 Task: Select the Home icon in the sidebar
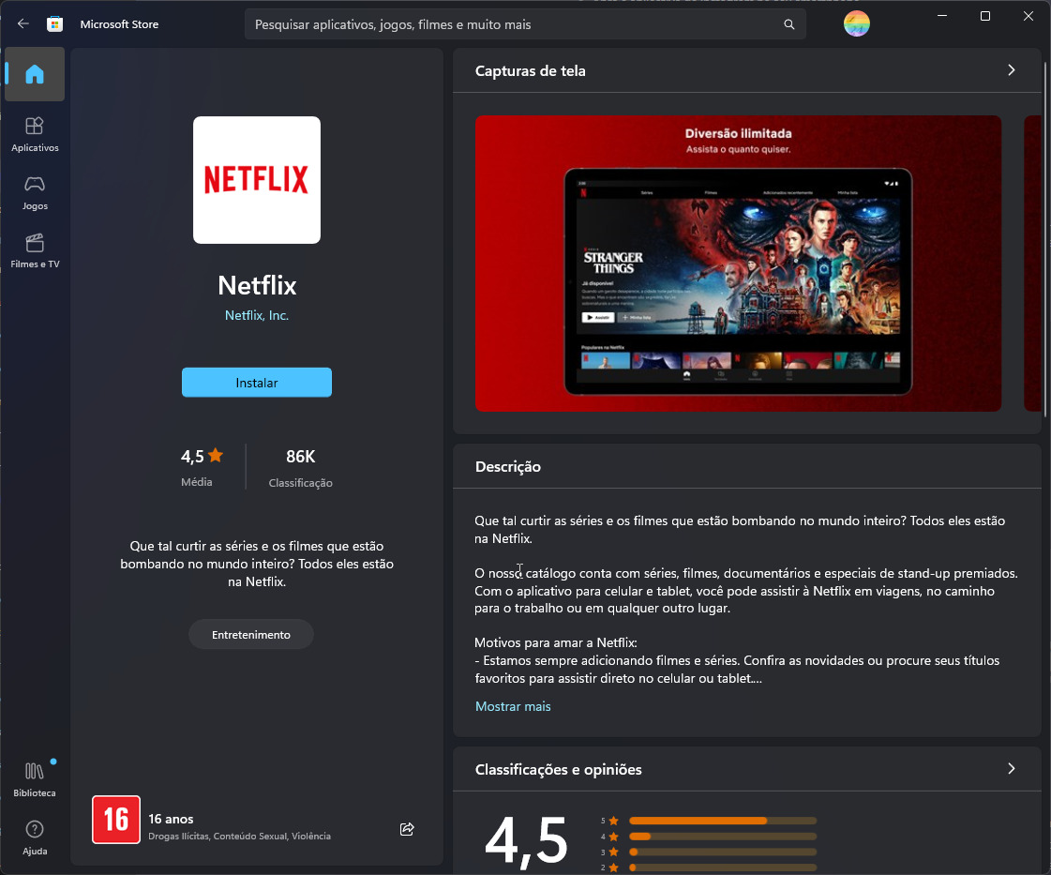(35, 73)
